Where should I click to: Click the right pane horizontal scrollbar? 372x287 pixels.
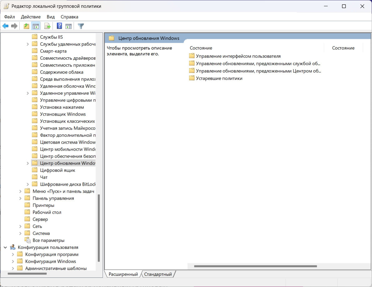[255, 266]
